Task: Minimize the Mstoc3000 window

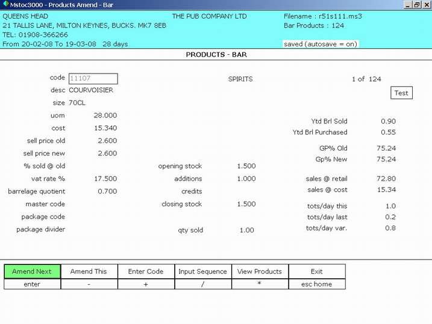Action: point(408,5)
